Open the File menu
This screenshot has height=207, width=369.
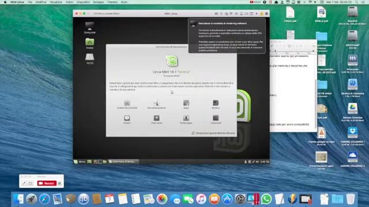(x=29, y=2)
